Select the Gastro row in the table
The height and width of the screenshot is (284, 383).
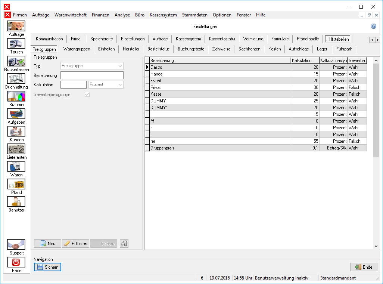(x=256, y=67)
